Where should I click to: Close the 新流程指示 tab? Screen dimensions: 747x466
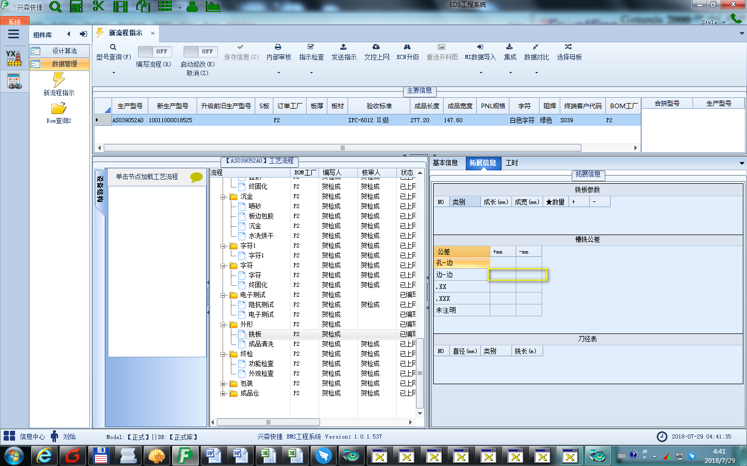tap(153, 33)
